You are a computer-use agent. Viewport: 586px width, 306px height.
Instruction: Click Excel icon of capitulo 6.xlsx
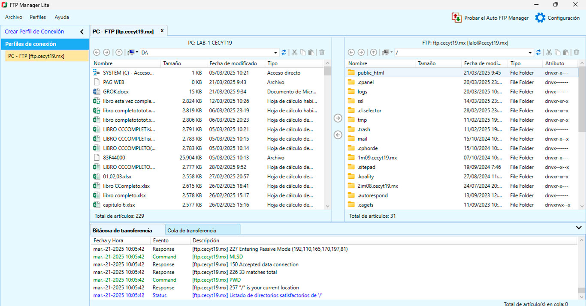pos(97,205)
